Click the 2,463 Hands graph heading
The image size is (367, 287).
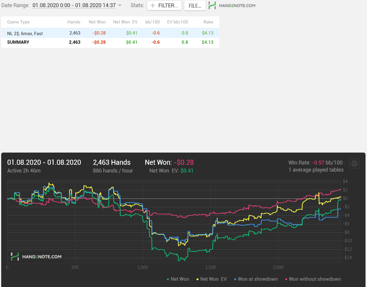[112, 162]
